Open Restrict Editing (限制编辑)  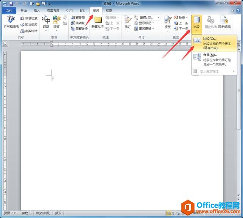point(224,22)
